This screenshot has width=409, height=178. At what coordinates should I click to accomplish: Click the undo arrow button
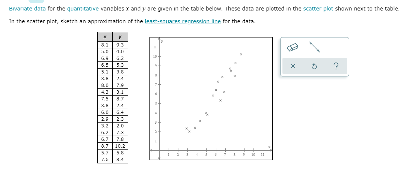point(314,66)
